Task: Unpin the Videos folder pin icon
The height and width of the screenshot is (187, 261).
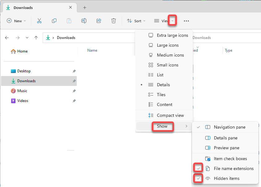Action: point(74,100)
